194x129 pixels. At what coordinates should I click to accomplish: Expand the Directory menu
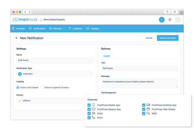point(57,29)
